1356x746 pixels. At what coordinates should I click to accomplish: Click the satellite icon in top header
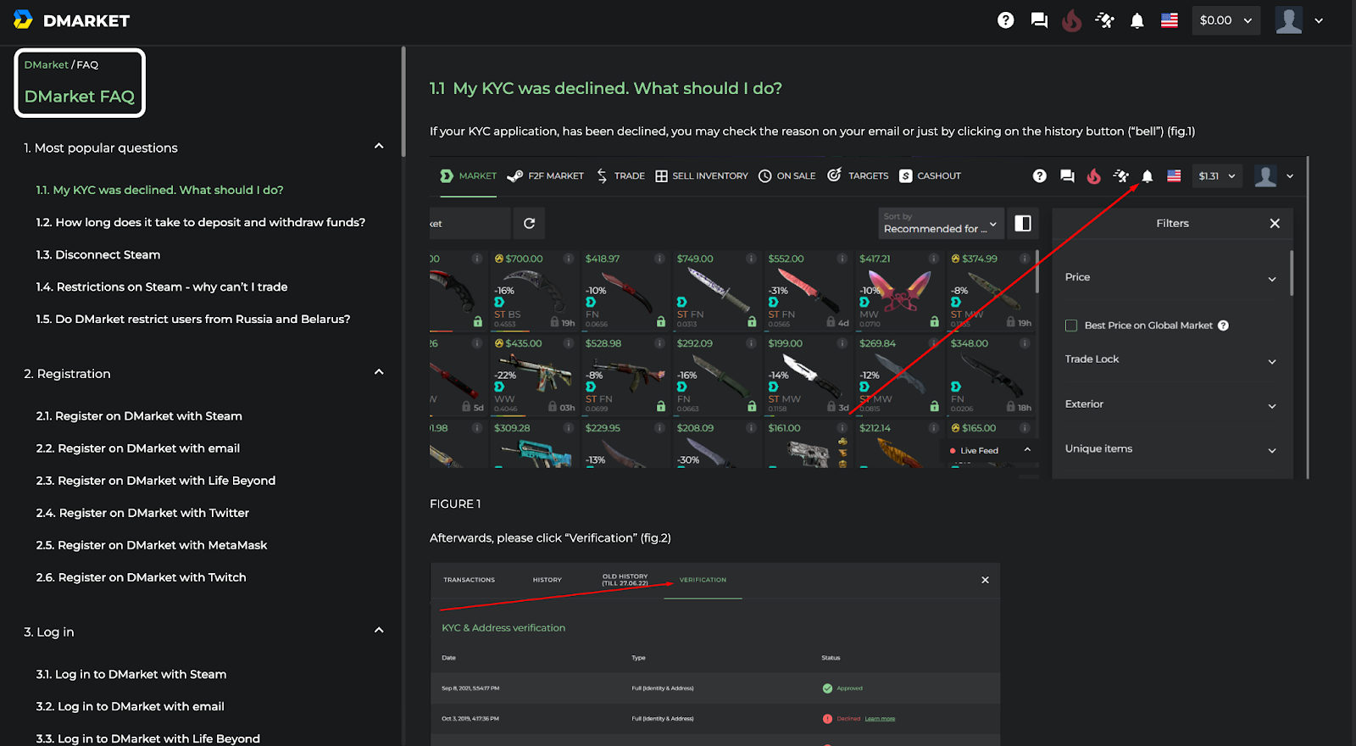coord(1104,20)
